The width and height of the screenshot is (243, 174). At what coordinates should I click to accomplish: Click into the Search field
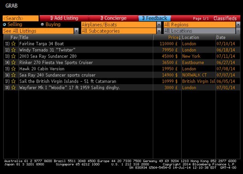[x=20, y=18]
